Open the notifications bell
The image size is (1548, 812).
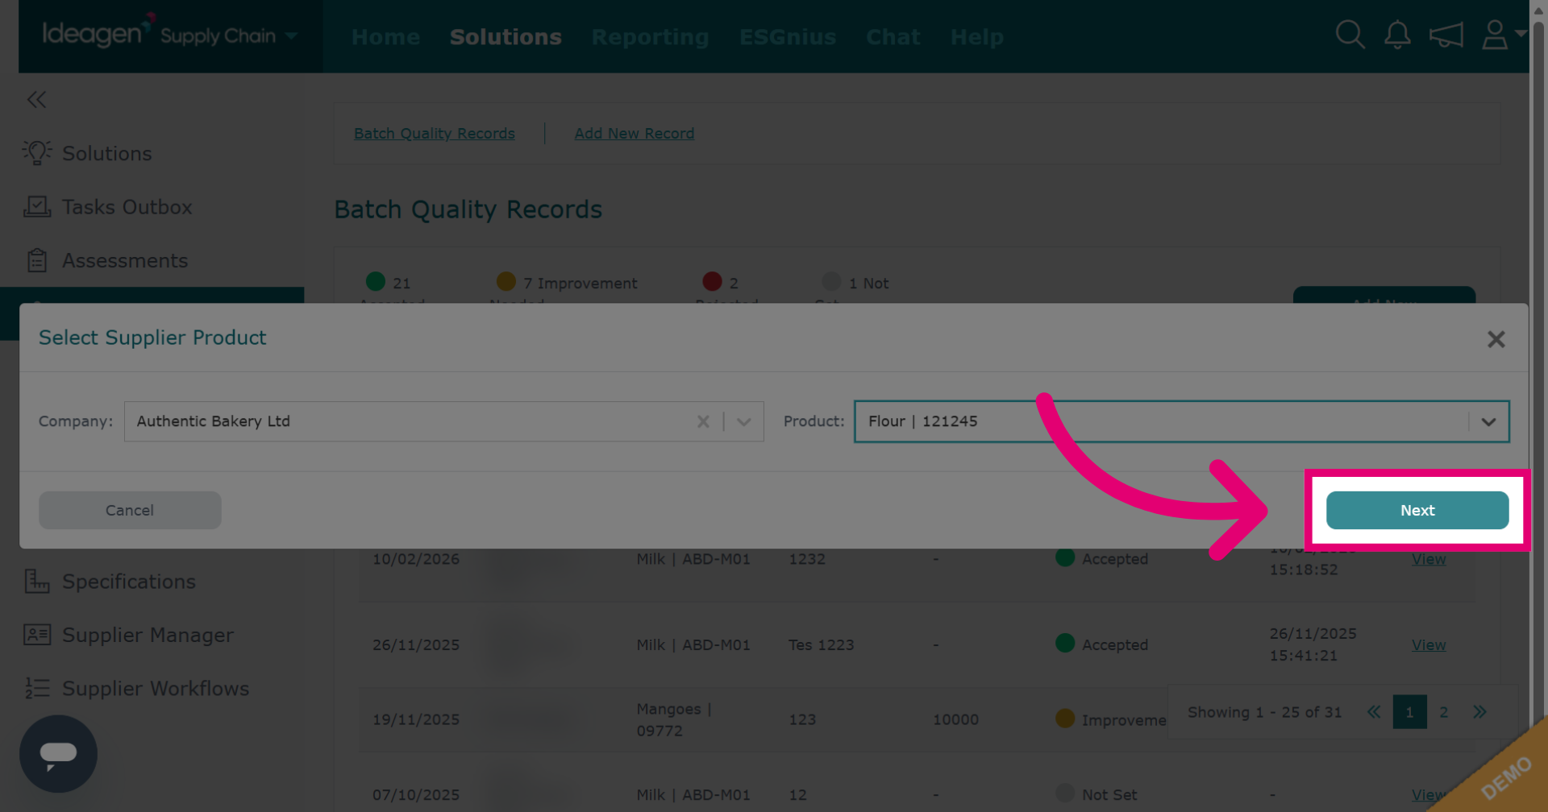tap(1397, 35)
